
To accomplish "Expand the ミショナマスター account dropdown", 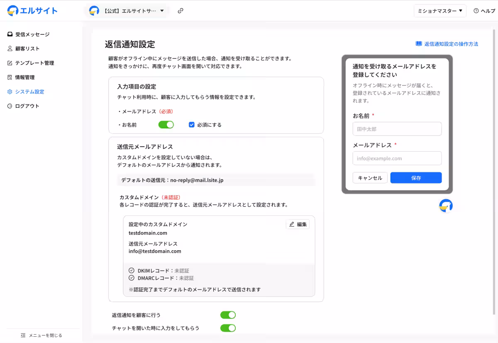I will tap(440, 11).
